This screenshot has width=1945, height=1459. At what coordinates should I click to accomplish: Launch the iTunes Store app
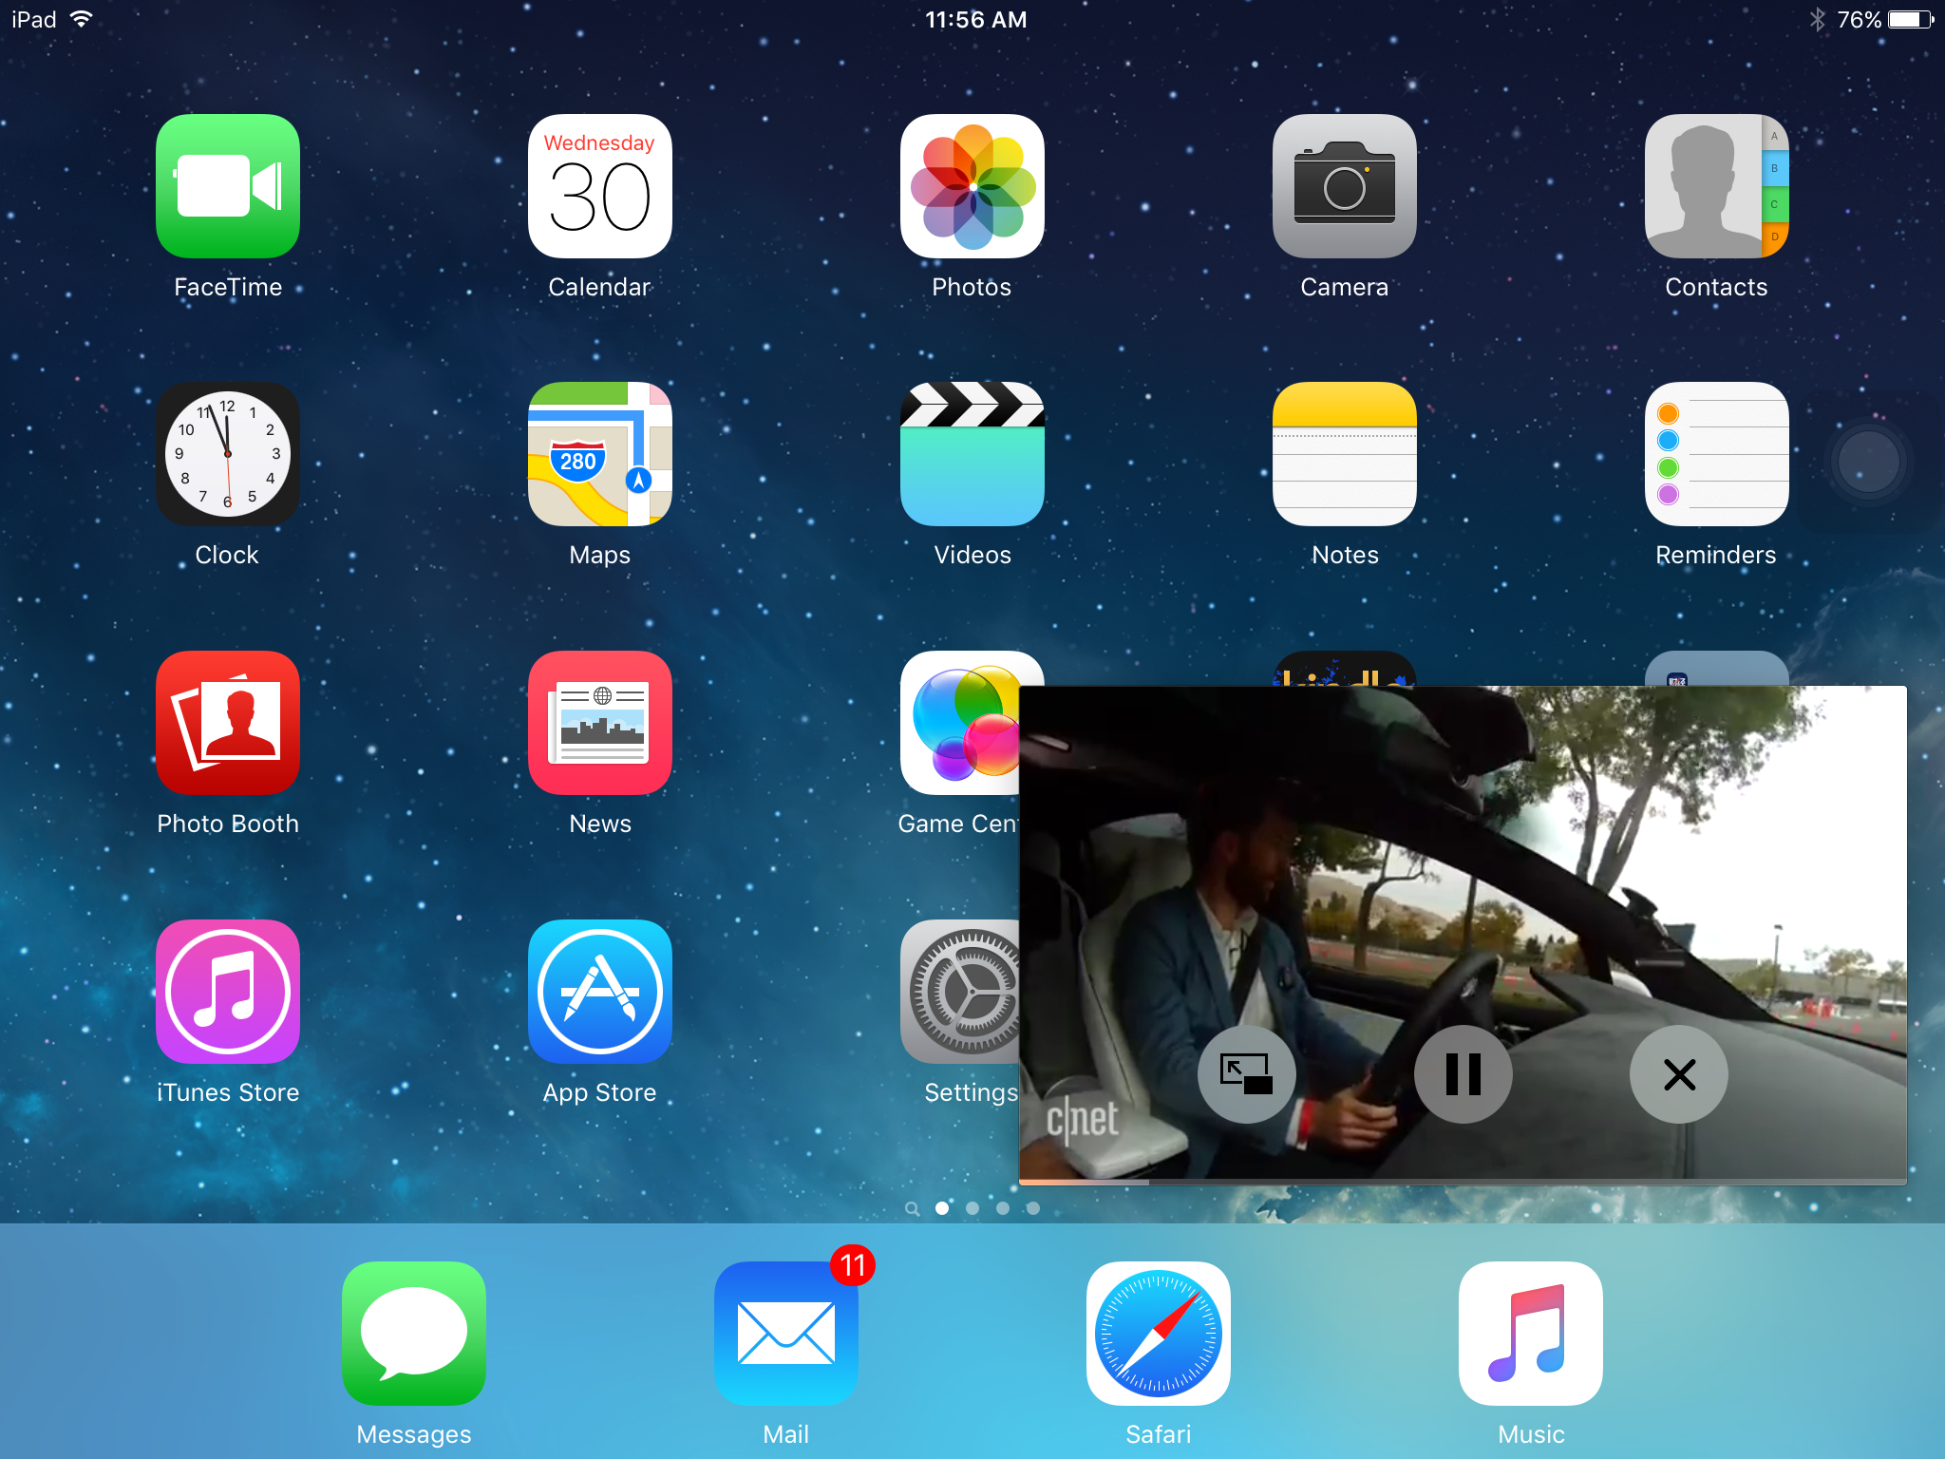point(228,992)
